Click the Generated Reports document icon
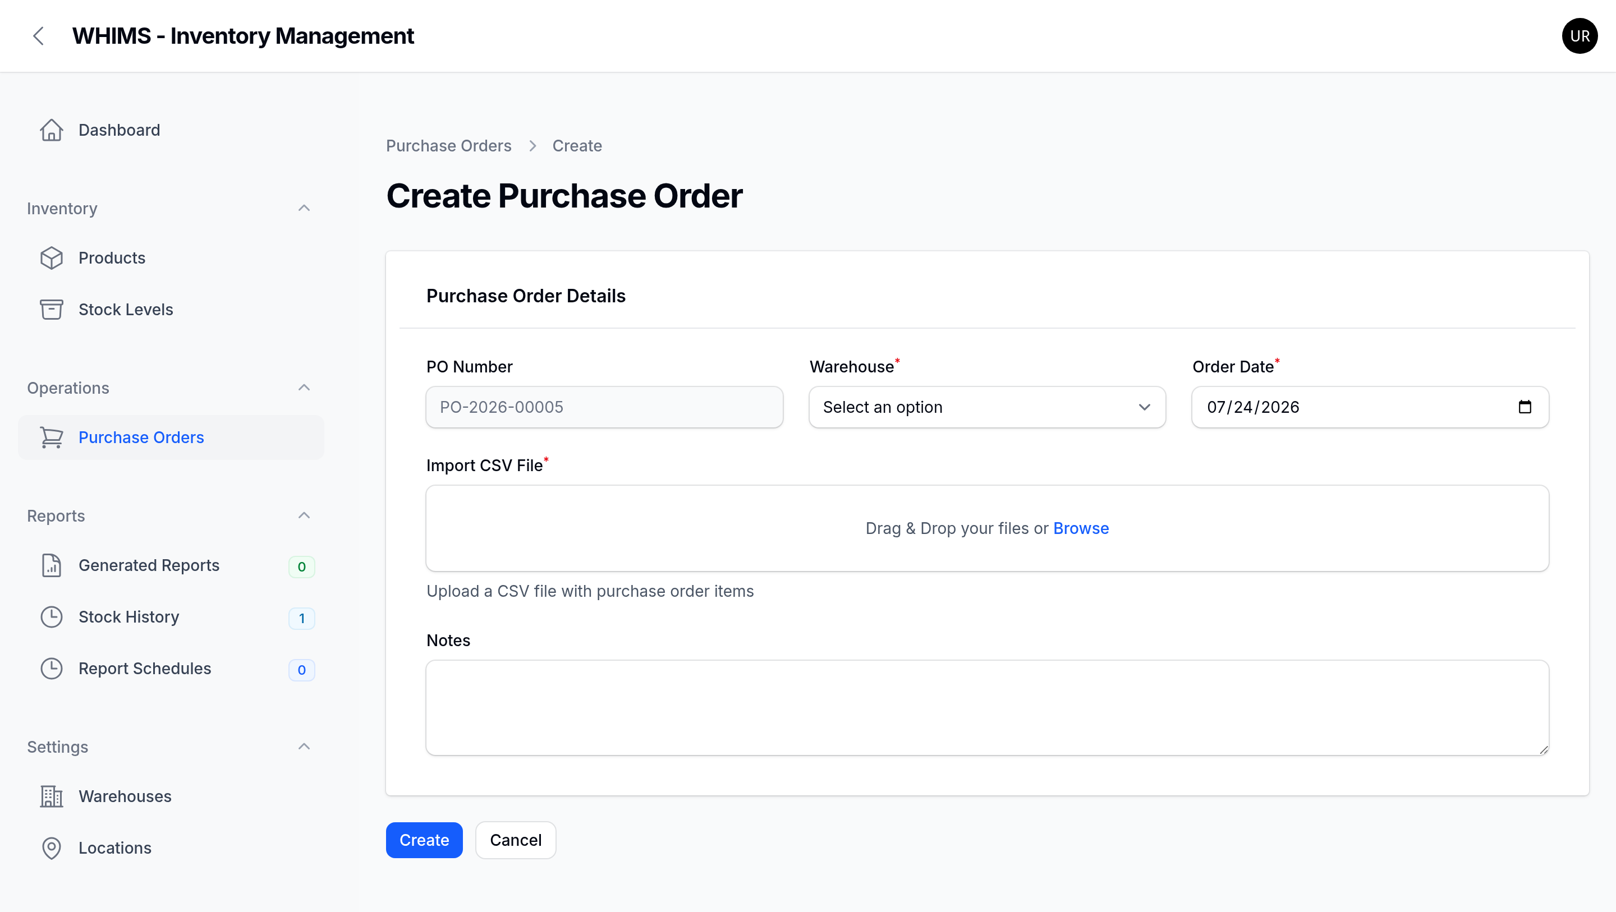Image resolution: width=1616 pixels, height=912 pixels. click(x=52, y=565)
